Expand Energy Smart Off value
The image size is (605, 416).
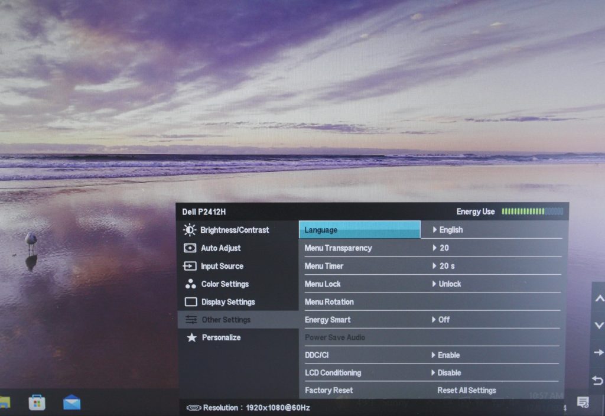pos(441,320)
